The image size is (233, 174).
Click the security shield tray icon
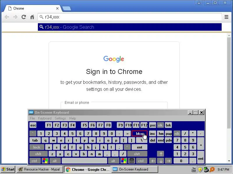(x=200, y=170)
